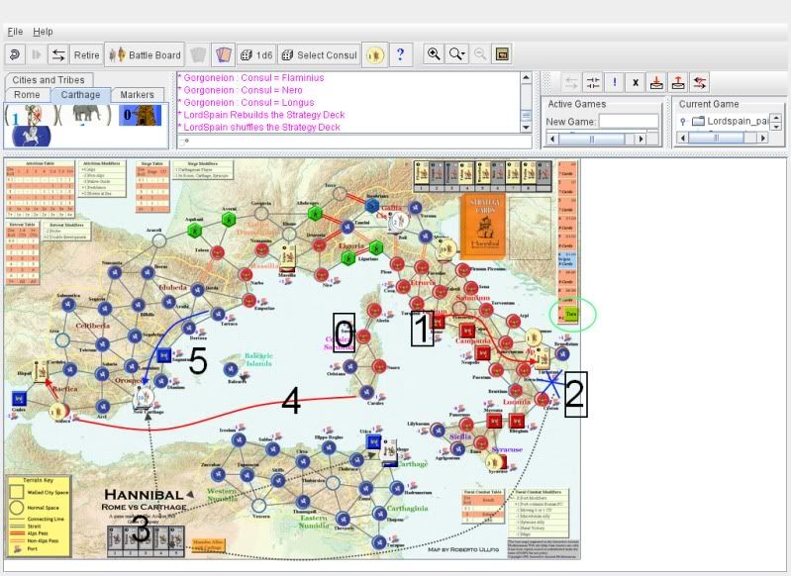
Task: Click the Syracuse city piece on map
Action: click(495, 461)
